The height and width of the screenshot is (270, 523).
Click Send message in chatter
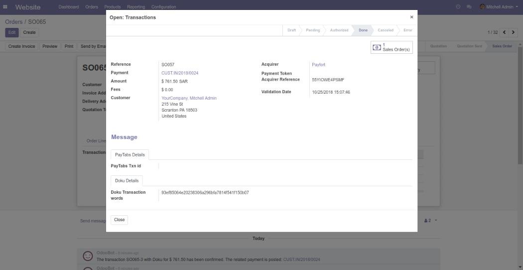tap(93, 221)
